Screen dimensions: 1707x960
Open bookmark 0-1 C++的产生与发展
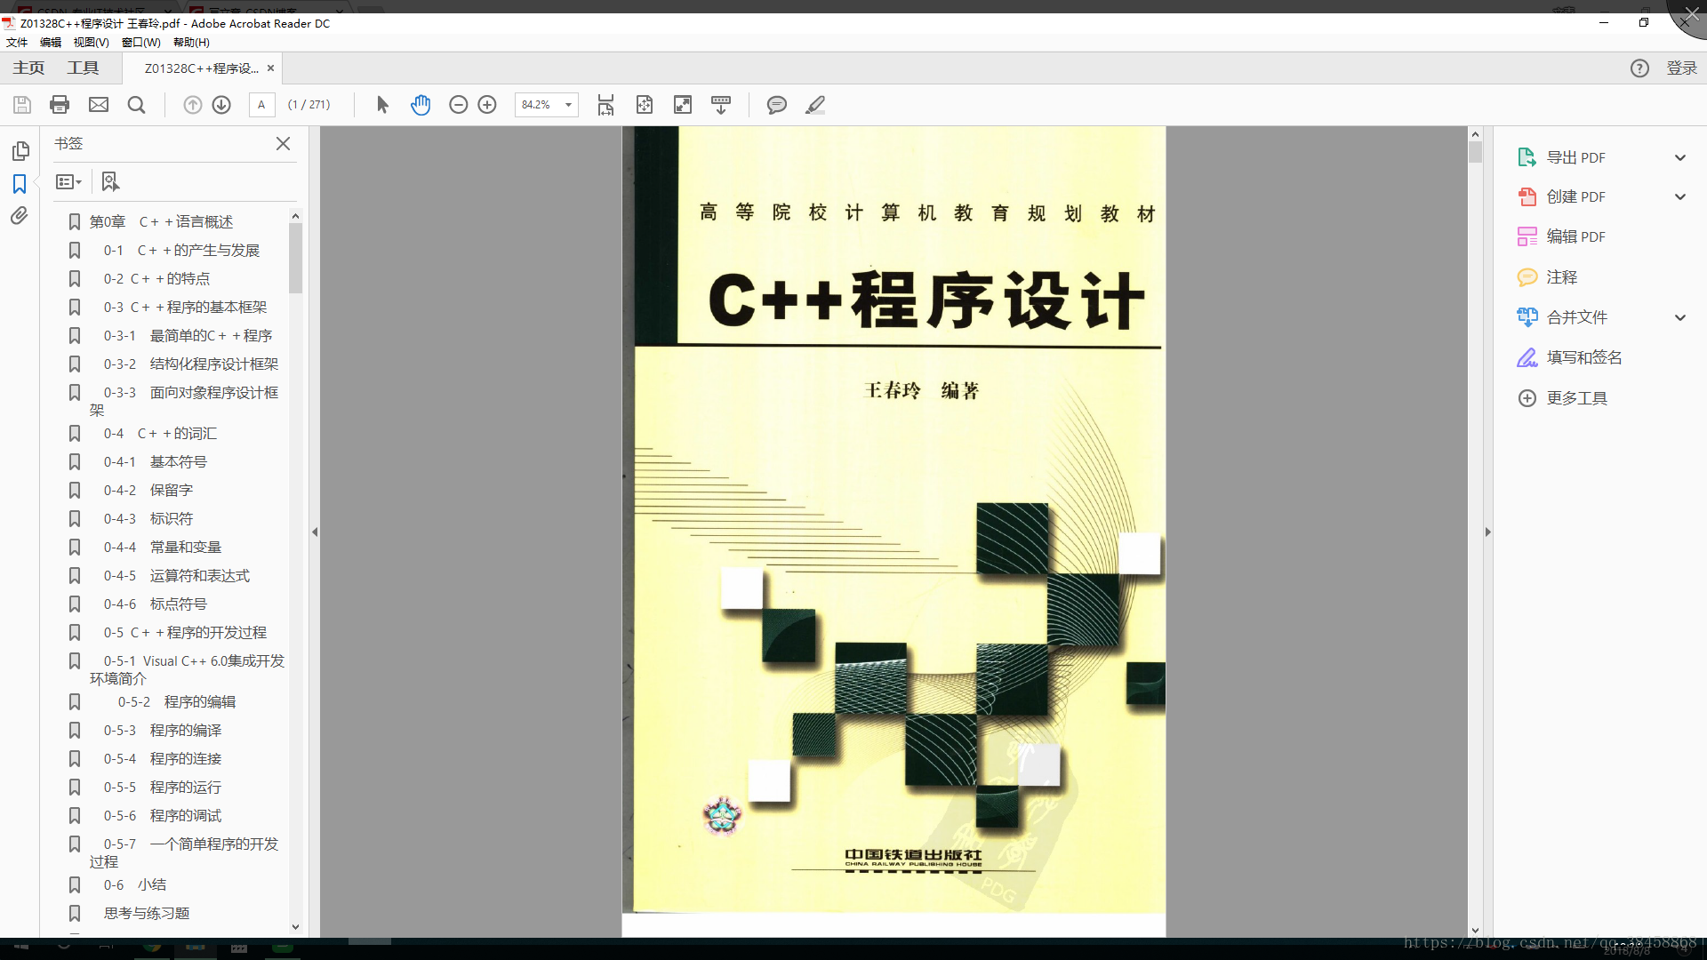pyautogui.click(x=181, y=251)
